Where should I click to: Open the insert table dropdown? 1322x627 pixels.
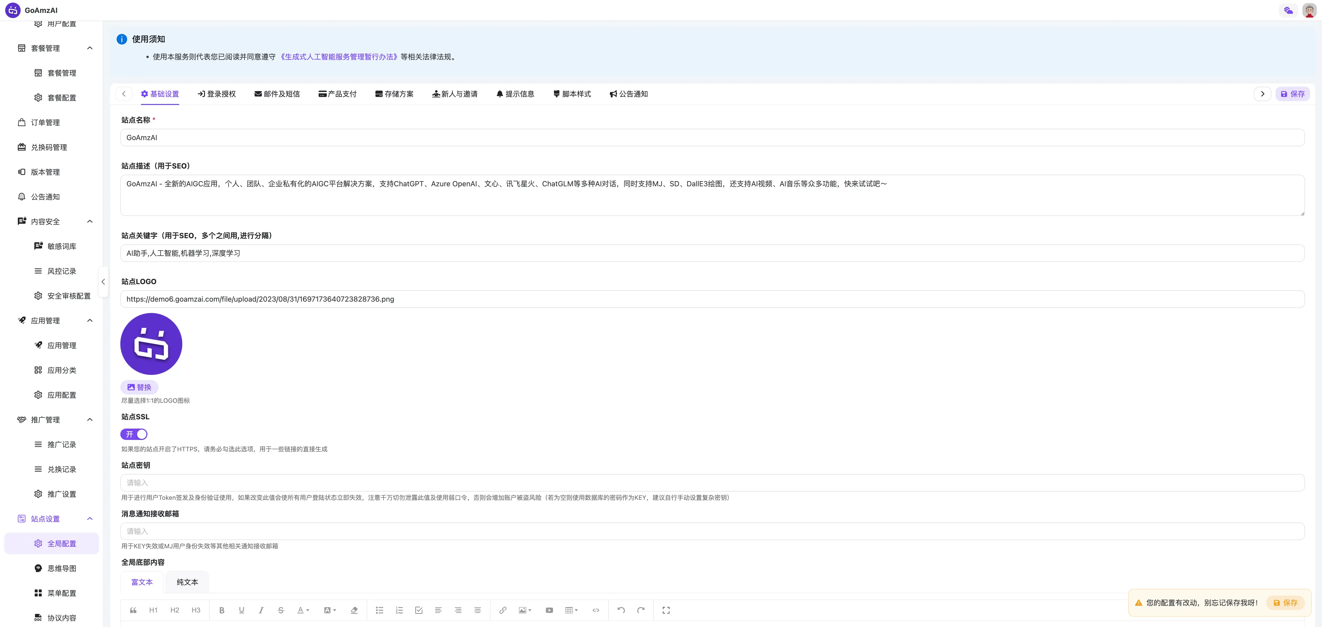tap(571, 610)
